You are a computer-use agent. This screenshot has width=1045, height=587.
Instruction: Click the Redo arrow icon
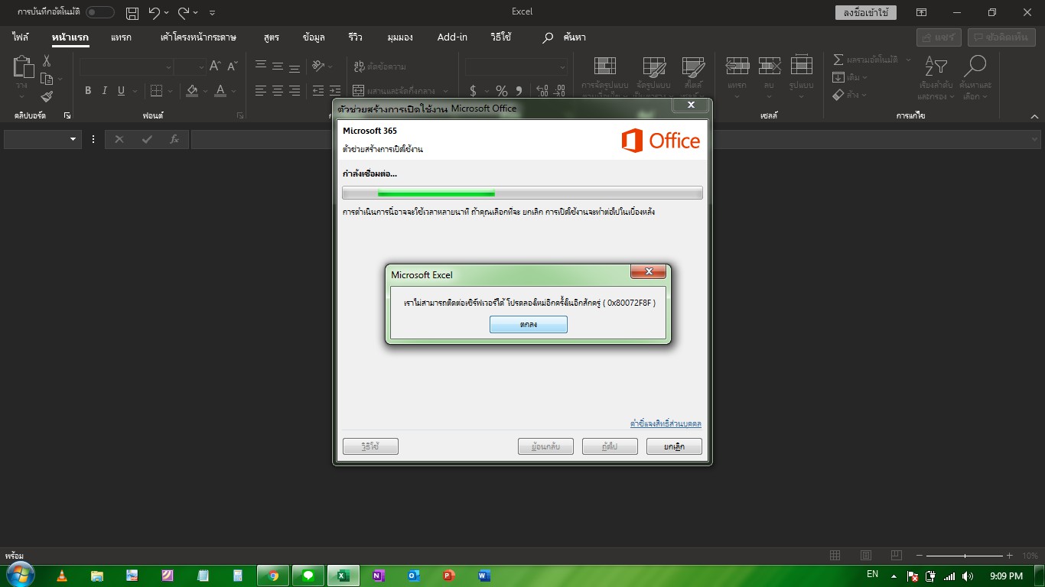[184, 13]
